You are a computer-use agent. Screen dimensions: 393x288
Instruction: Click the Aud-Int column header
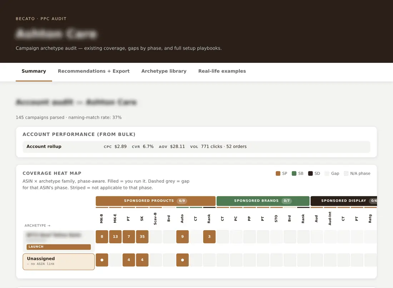tap(330, 218)
